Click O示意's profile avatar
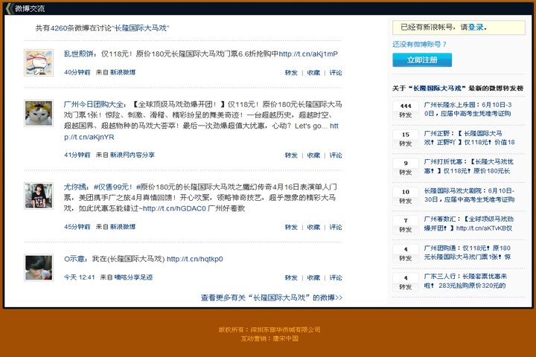Viewport: 536px width, 357px height. click(x=37, y=266)
